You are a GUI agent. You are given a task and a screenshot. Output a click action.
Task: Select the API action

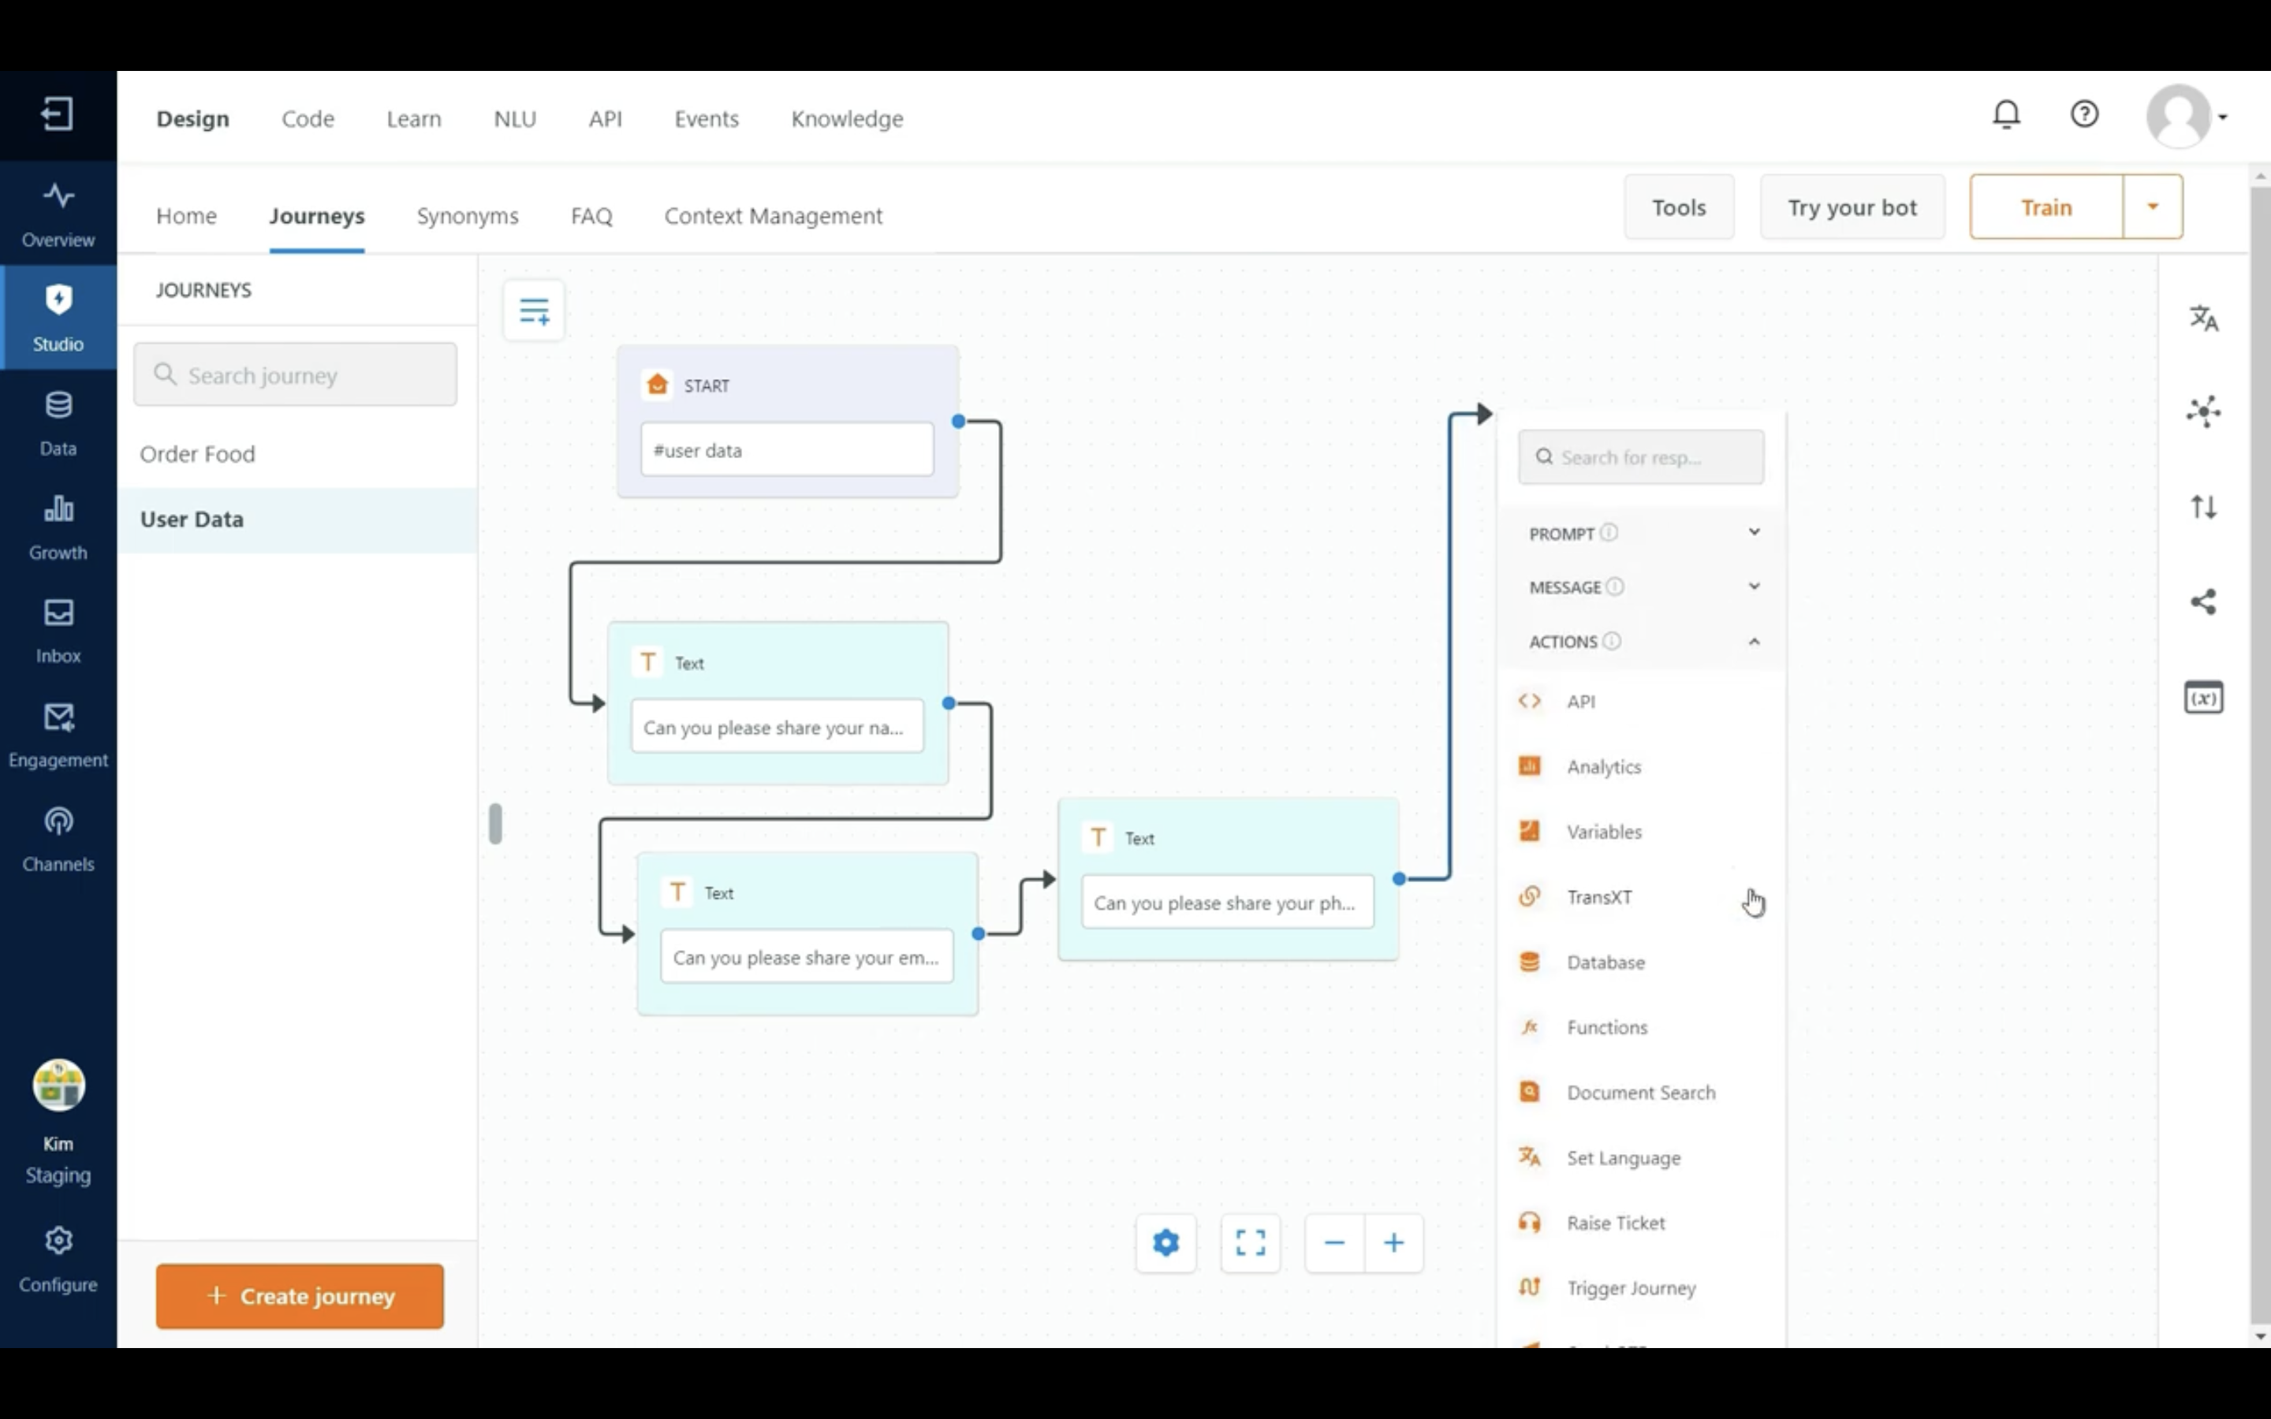1640,701
